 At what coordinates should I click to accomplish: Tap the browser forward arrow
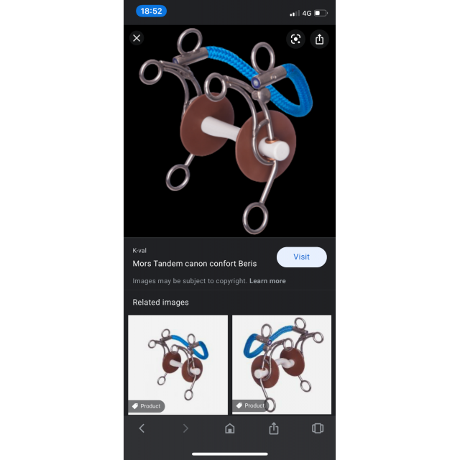(185, 428)
